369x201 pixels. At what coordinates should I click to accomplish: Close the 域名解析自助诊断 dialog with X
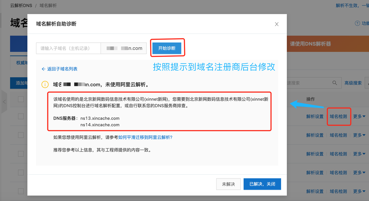coord(276,24)
